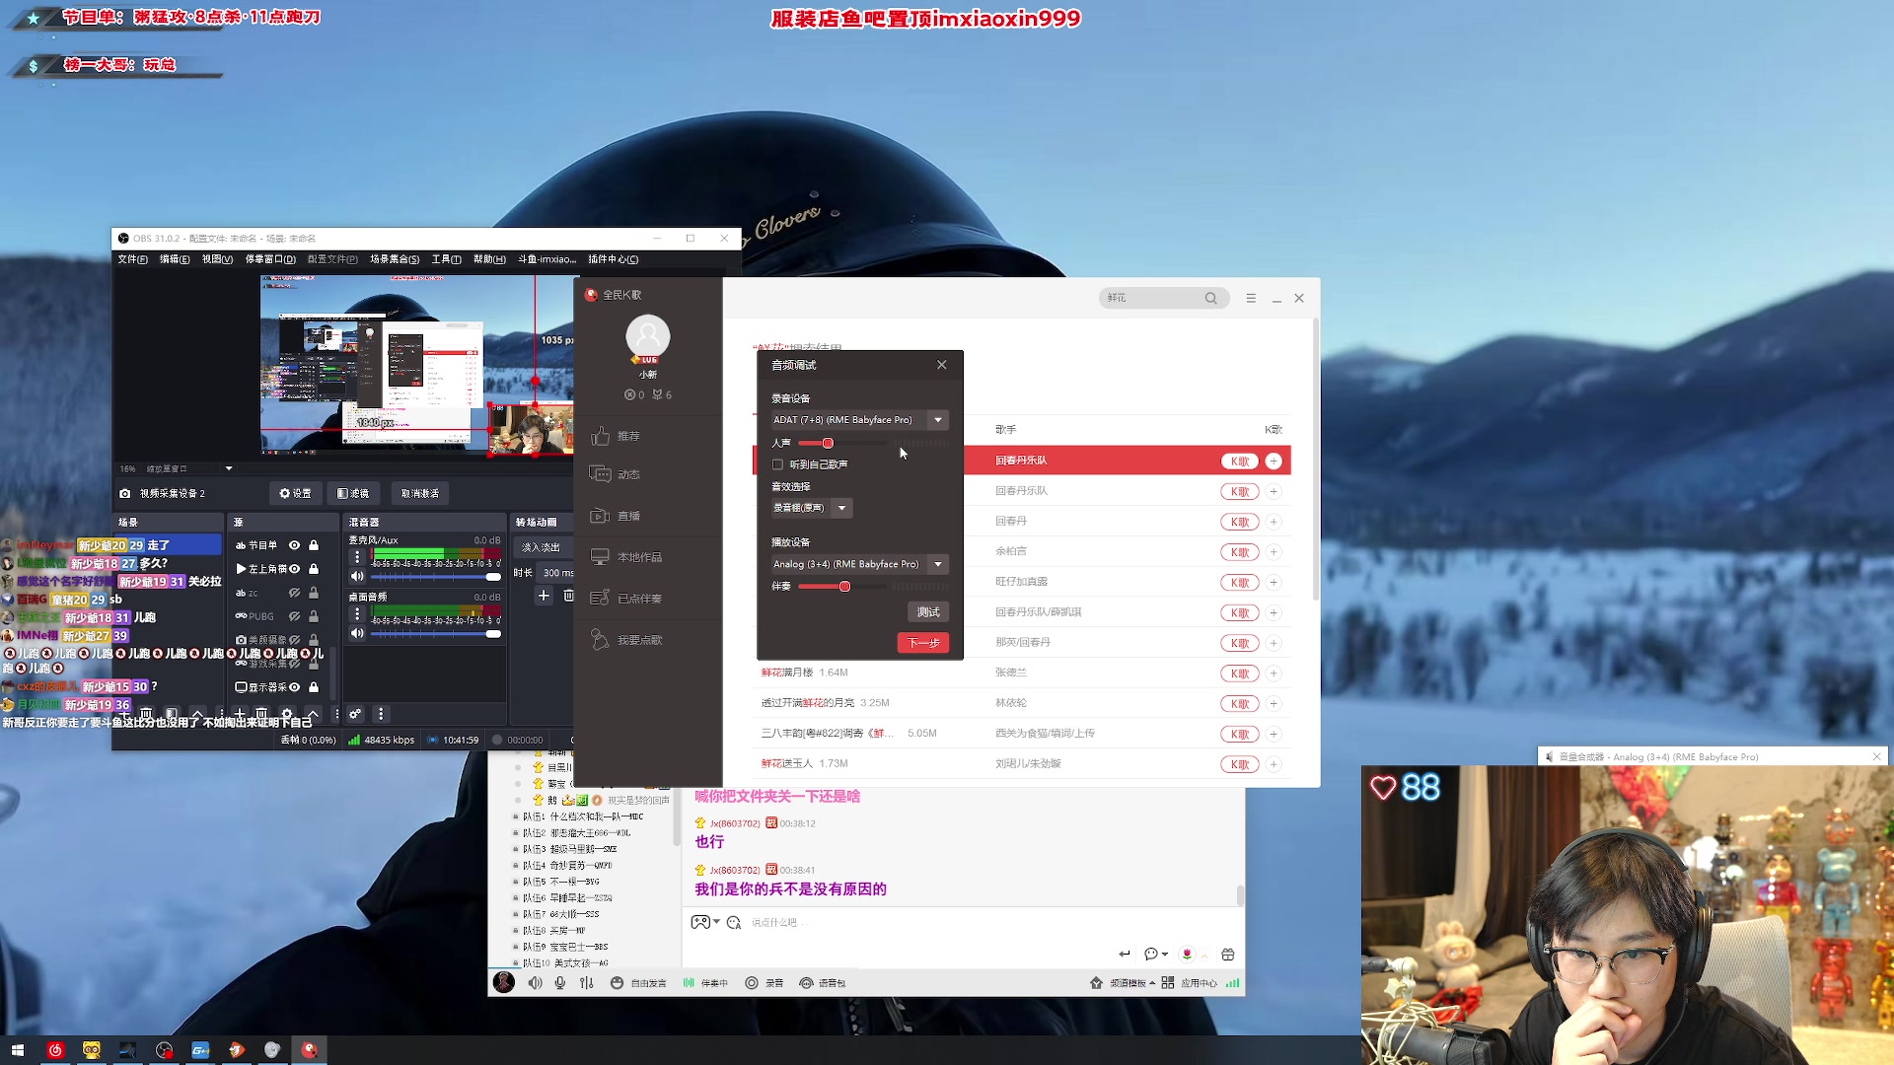Open the 桌面音频 three-dot options in OBS
This screenshot has height=1065, width=1894.
click(357, 613)
